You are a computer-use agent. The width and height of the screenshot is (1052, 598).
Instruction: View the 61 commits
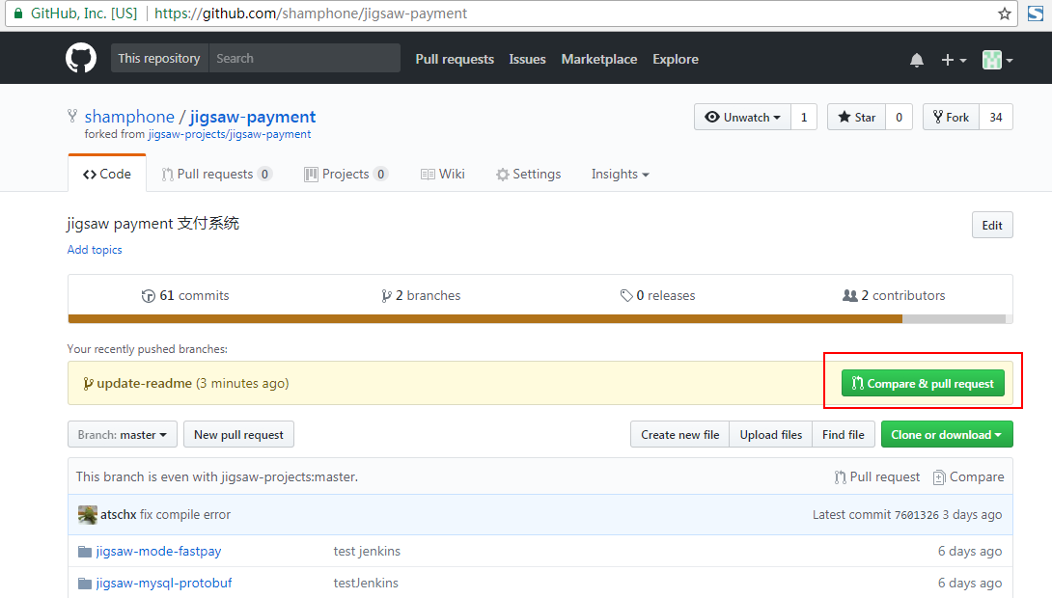pos(185,296)
